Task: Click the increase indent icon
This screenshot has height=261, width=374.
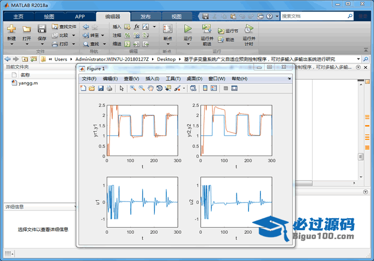Action: 137,44
